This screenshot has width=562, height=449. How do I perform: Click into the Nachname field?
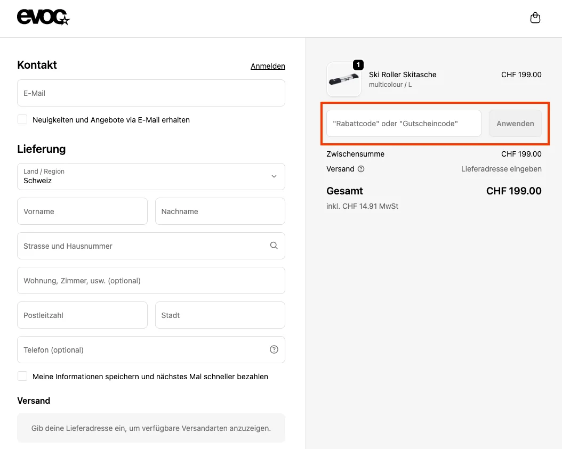click(220, 211)
